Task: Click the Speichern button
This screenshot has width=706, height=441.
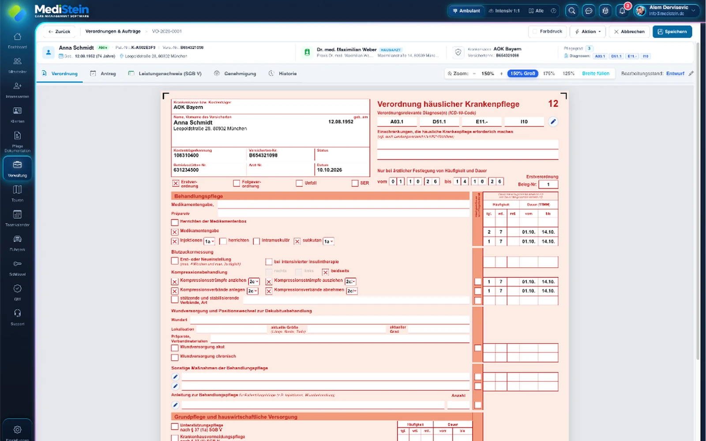Action: coord(672,32)
